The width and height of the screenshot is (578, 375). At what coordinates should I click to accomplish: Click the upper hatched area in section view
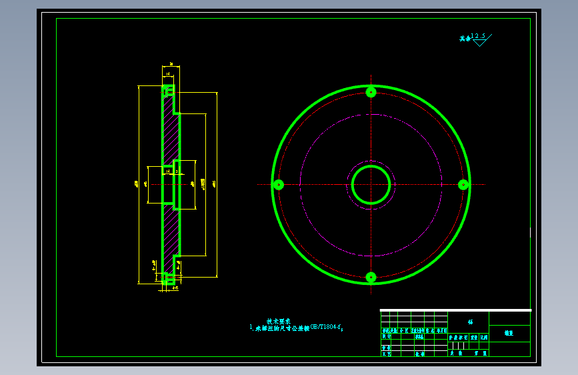click(171, 130)
